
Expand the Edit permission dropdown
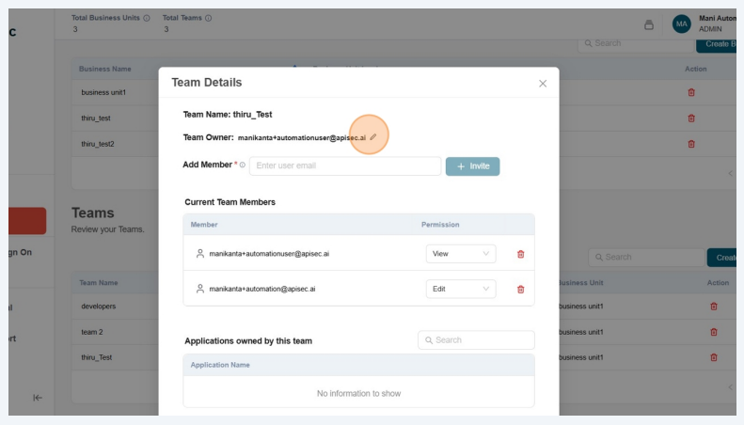coord(461,289)
